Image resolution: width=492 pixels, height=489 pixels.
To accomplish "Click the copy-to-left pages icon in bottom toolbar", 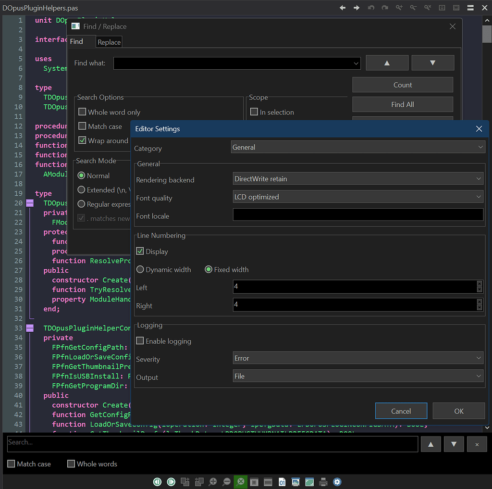I will pos(185,481).
